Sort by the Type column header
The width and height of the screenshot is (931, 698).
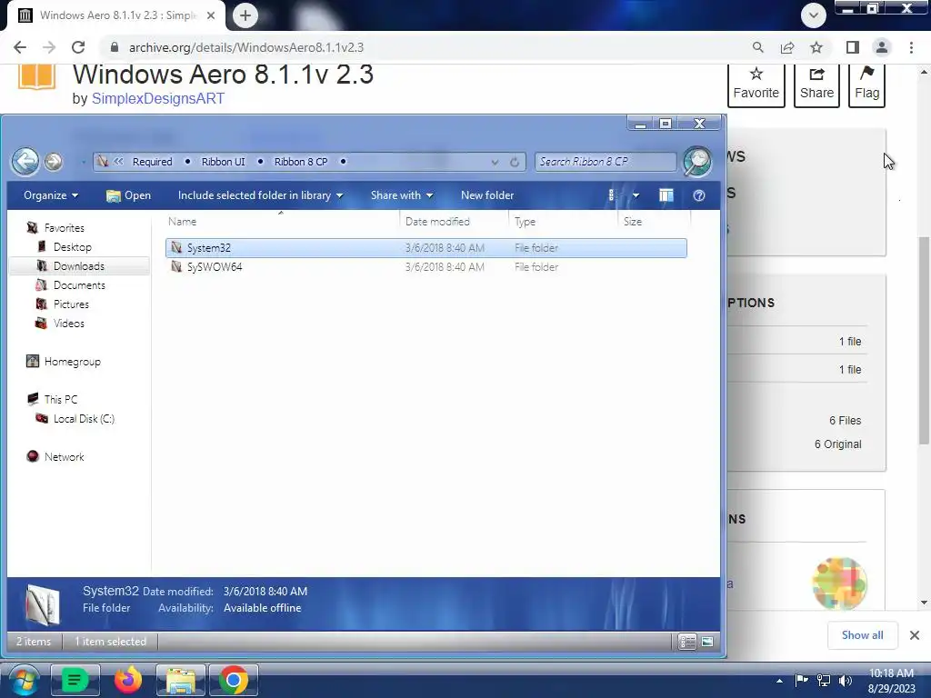(x=525, y=222)
